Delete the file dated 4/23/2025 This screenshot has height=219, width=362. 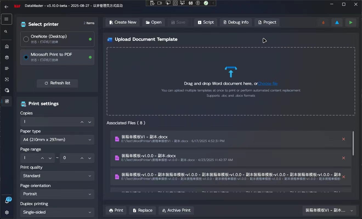[344, 158]
